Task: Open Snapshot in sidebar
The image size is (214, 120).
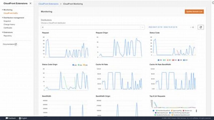Action: pos(7,21)
